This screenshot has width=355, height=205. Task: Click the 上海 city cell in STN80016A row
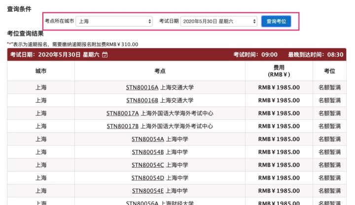coord(41,88)
